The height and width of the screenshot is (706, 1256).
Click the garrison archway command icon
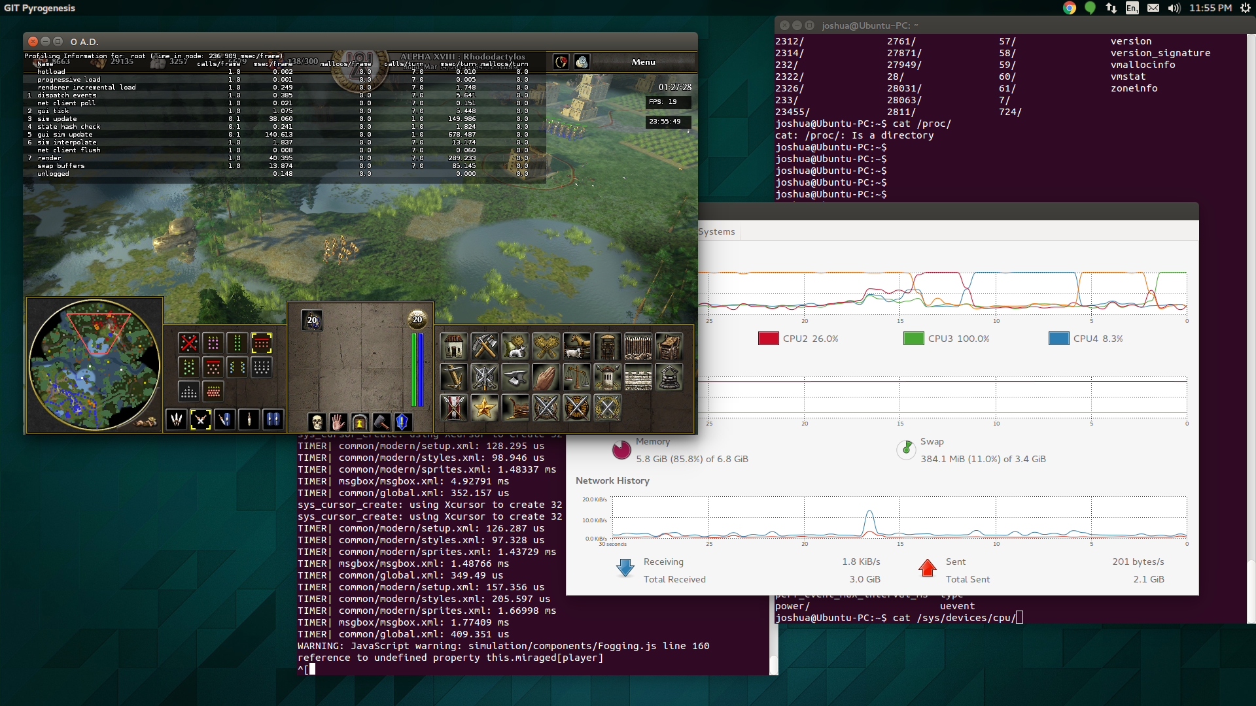360,422
